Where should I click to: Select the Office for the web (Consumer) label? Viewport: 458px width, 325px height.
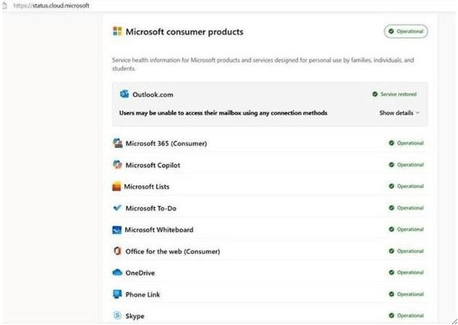point(173,251)
